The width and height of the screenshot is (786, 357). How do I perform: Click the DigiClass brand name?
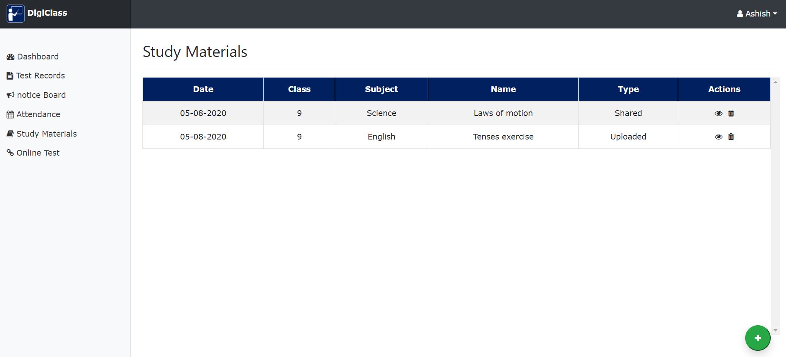(x=47, y=13)
